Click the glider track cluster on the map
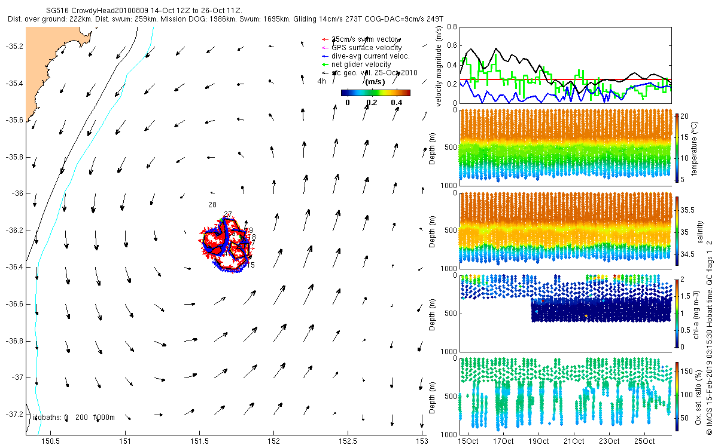The width and height of the screenshot is (718, 448). pos(227,244)
